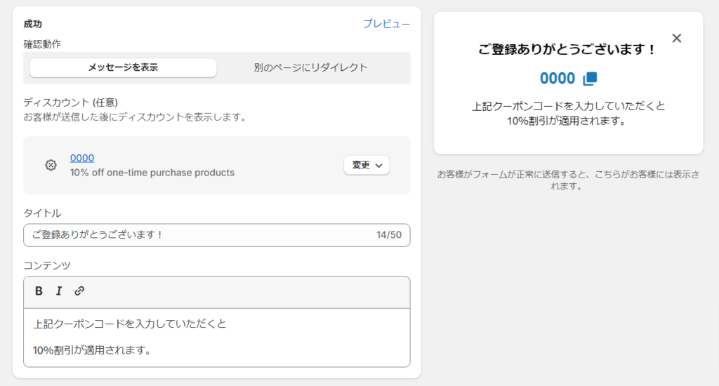719x386 pixels.
Task: Select the メッセージを表示 option
Action: [123, 67]
